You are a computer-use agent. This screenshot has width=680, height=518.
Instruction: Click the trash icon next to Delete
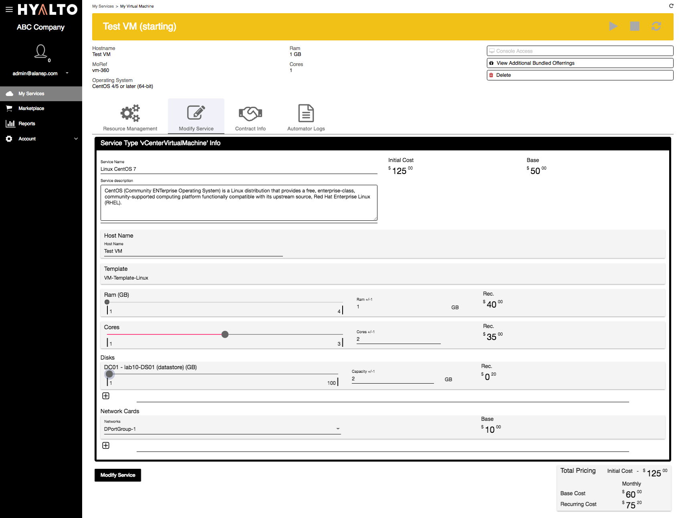[491, 75]
